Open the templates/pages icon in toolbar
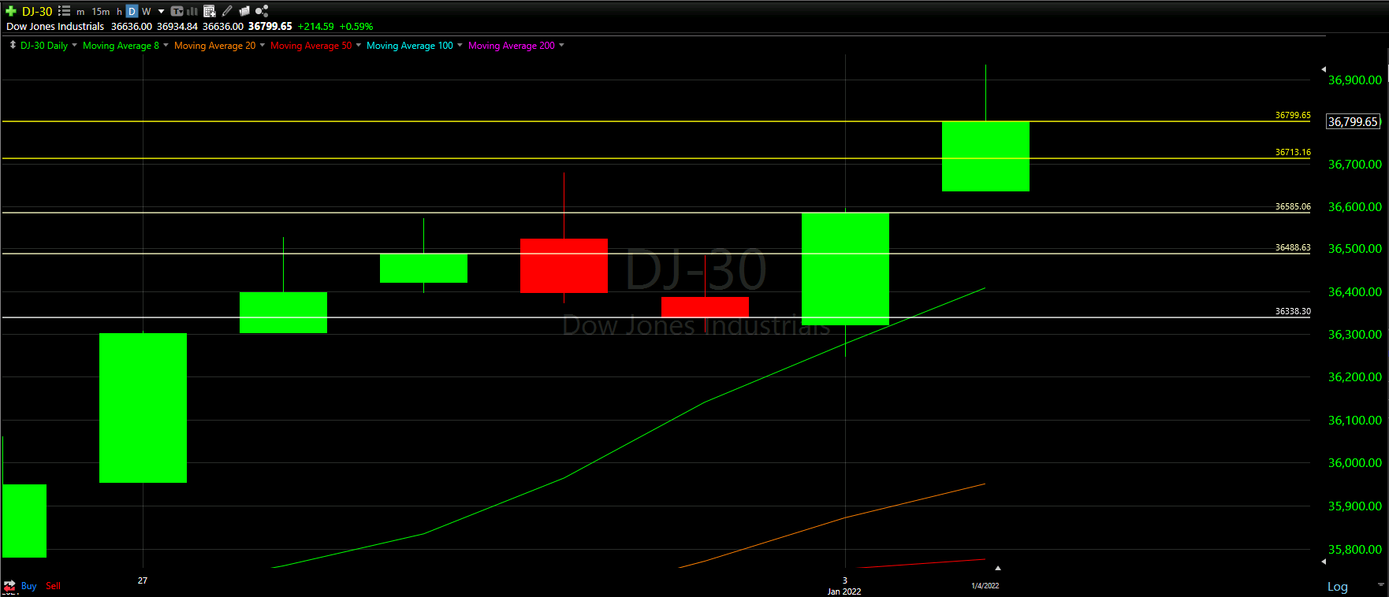1389x597 pixels. point(244,11)
